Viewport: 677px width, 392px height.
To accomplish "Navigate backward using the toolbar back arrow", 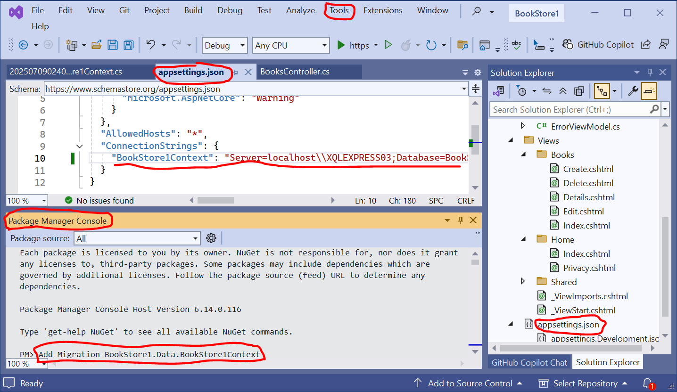I will (23, 45).
